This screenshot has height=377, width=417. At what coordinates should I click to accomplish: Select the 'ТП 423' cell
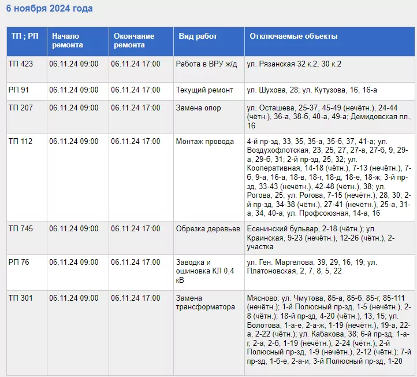[x=27, y=69]
